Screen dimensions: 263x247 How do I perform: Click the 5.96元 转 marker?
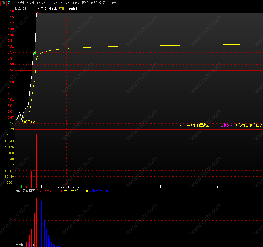click(29, 122)
